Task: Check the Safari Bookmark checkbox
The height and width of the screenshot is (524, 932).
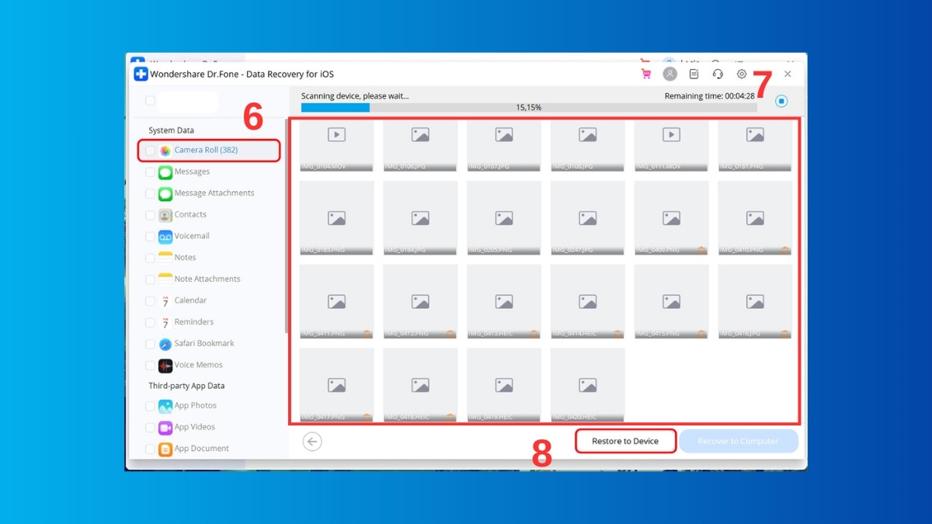Action: point(150,344)
